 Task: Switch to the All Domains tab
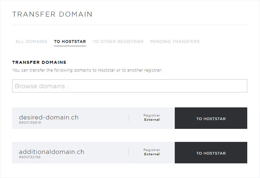[31, 41]
